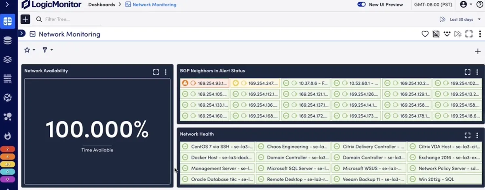
Task: Click BGP neighbor 169.254.247 yellow cell
Action: tap(255, 83)
